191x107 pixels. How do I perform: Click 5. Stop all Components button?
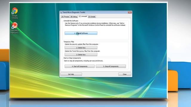[x=111, y=66]
